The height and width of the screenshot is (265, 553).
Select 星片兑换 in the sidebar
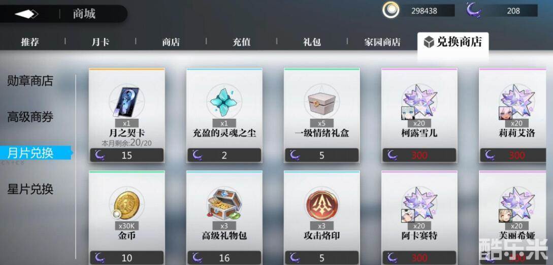click(30, 189)
